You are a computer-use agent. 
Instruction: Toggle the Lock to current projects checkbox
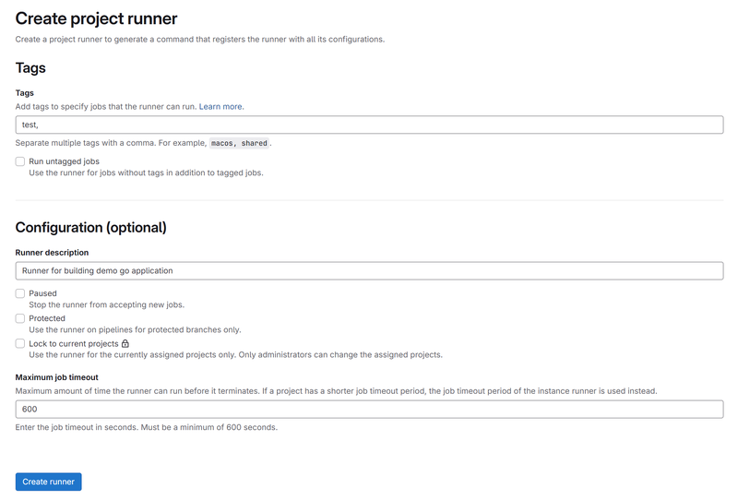[20, 343]
